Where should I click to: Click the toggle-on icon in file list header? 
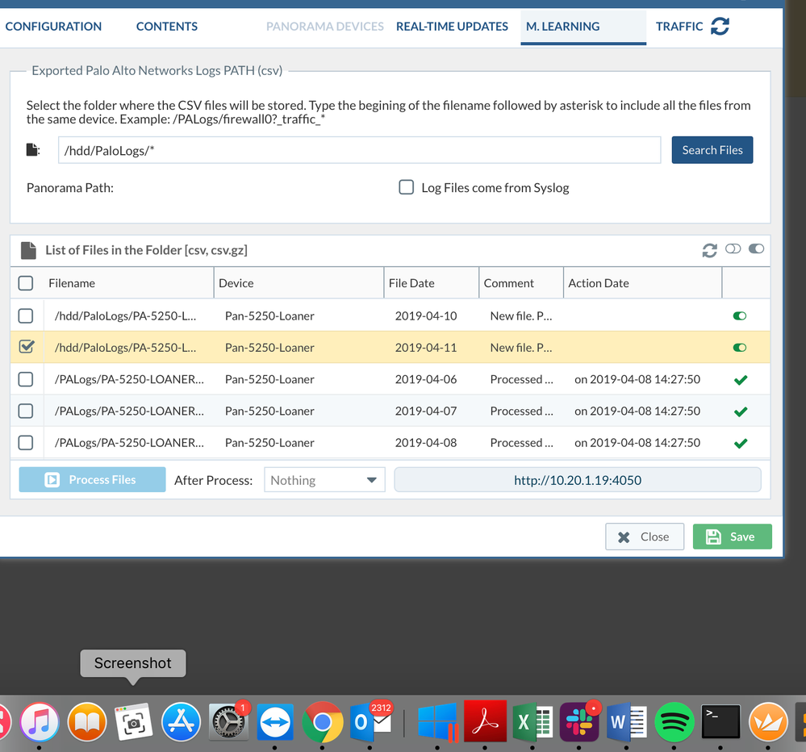[756, 249]
